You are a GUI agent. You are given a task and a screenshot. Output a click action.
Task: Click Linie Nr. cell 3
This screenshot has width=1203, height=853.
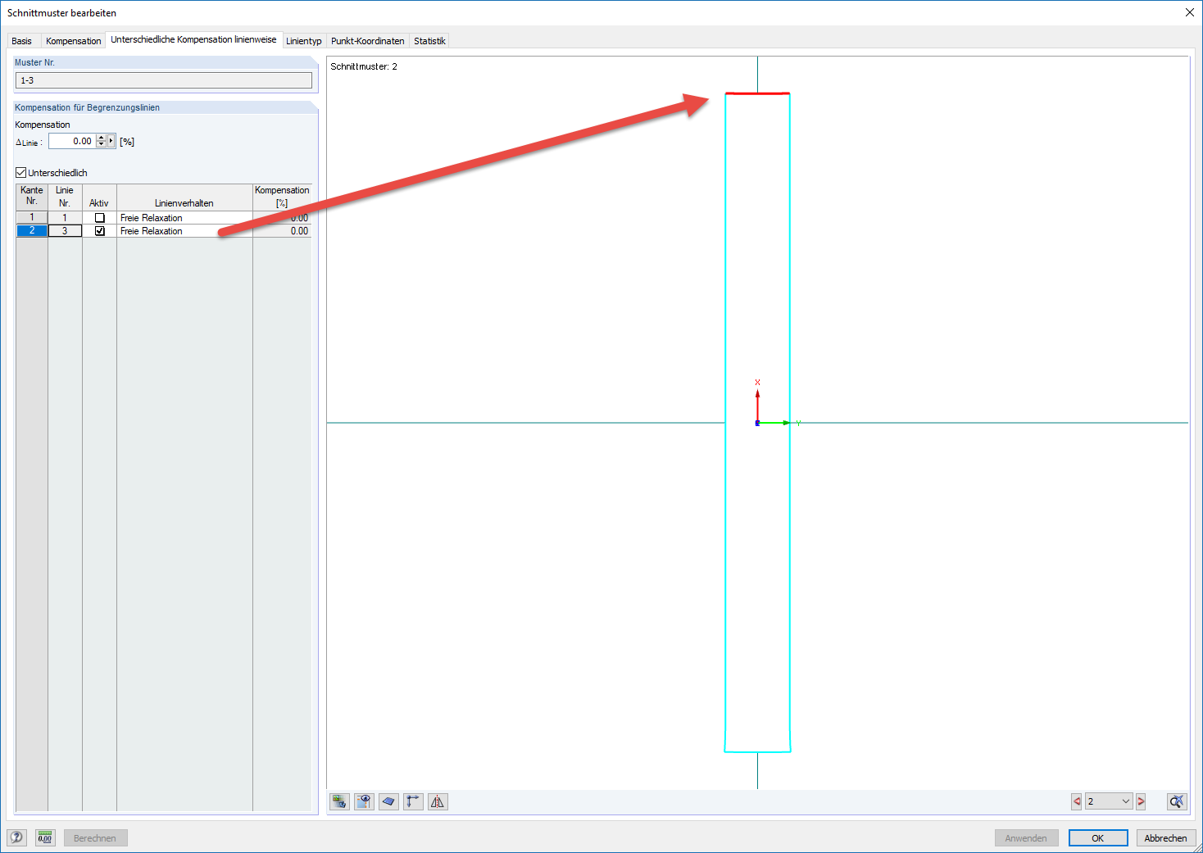coord(65,231)
